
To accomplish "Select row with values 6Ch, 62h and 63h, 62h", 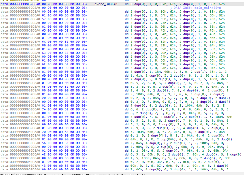I will [x=175, y=12].
